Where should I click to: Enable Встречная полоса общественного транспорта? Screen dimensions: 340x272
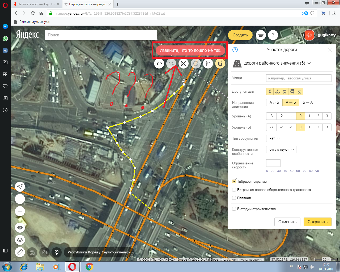point(234,190)
